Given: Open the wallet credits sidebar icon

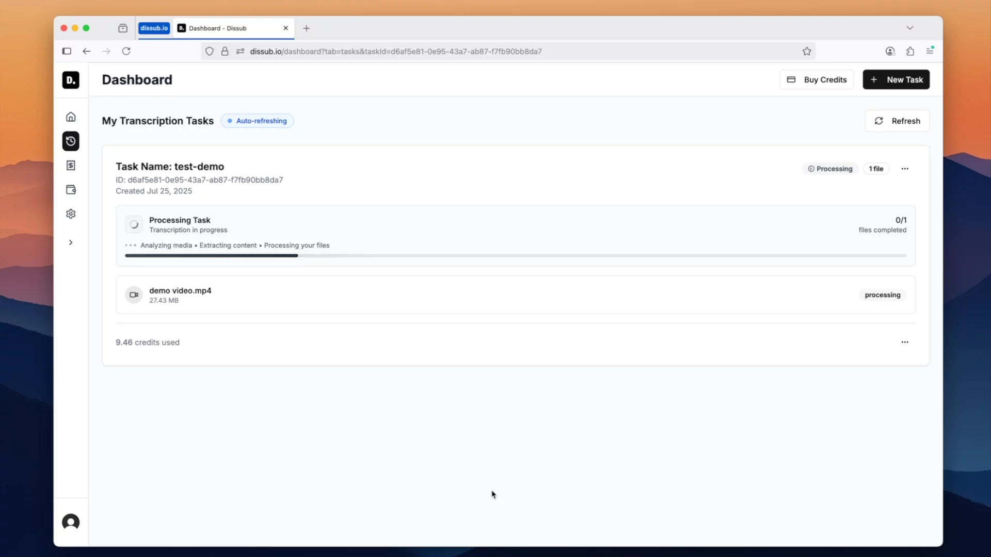Looking at the screenshot, I should point(71,190).
